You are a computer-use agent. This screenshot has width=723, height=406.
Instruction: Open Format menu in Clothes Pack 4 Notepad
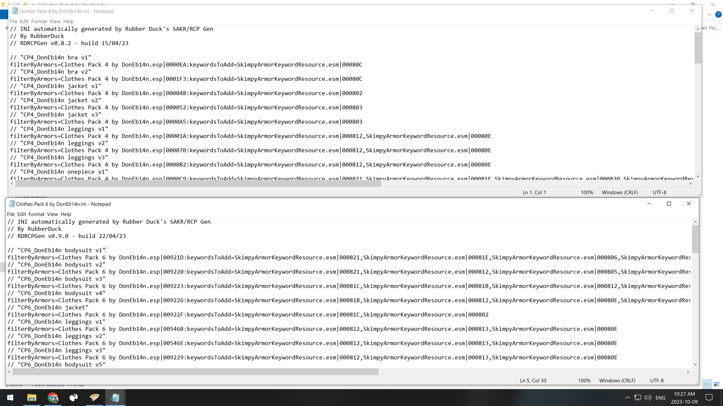tap(39, 21)
